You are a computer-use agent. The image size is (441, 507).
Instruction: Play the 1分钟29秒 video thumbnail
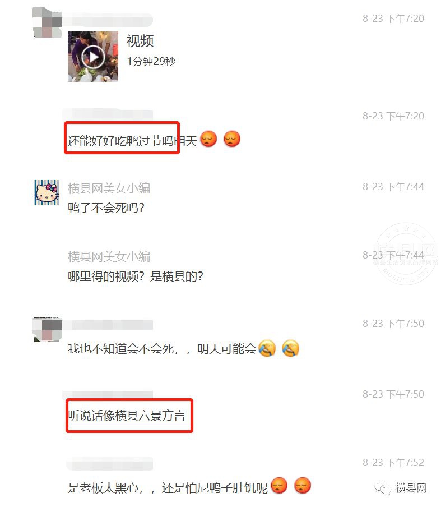92,57
